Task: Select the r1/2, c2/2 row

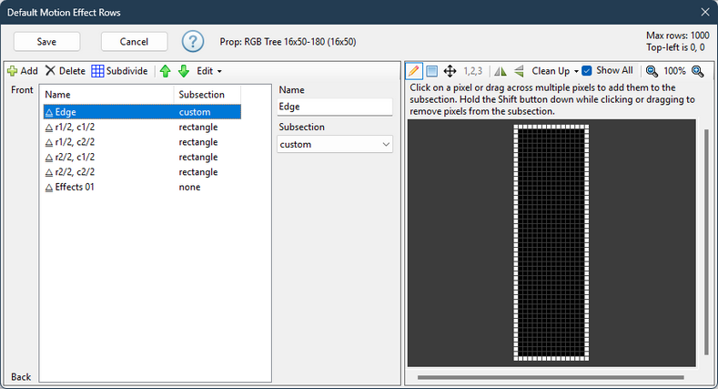Action: click(x=142, y=142)
